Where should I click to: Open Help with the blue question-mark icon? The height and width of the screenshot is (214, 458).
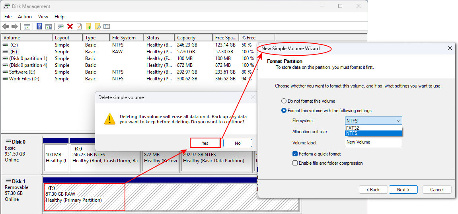coord(39,27)
